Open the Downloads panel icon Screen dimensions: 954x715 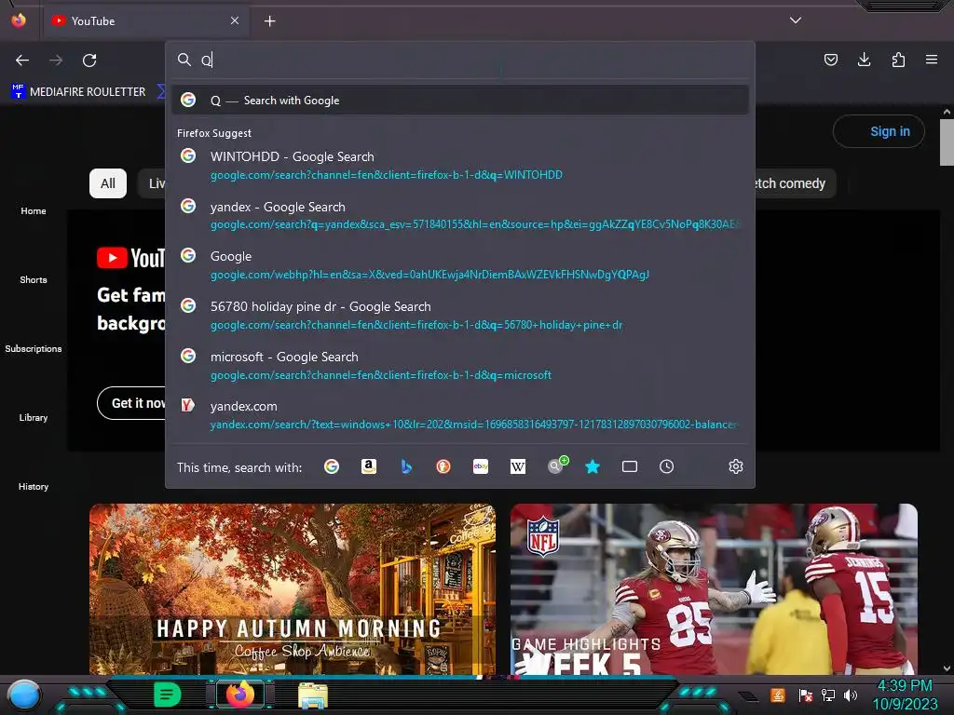pos(864,60)
